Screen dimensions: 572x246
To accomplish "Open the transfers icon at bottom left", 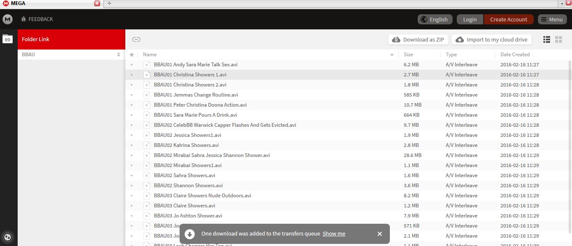I will click(x=8, y=236).
